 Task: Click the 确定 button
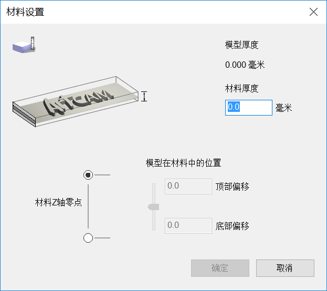220,268
